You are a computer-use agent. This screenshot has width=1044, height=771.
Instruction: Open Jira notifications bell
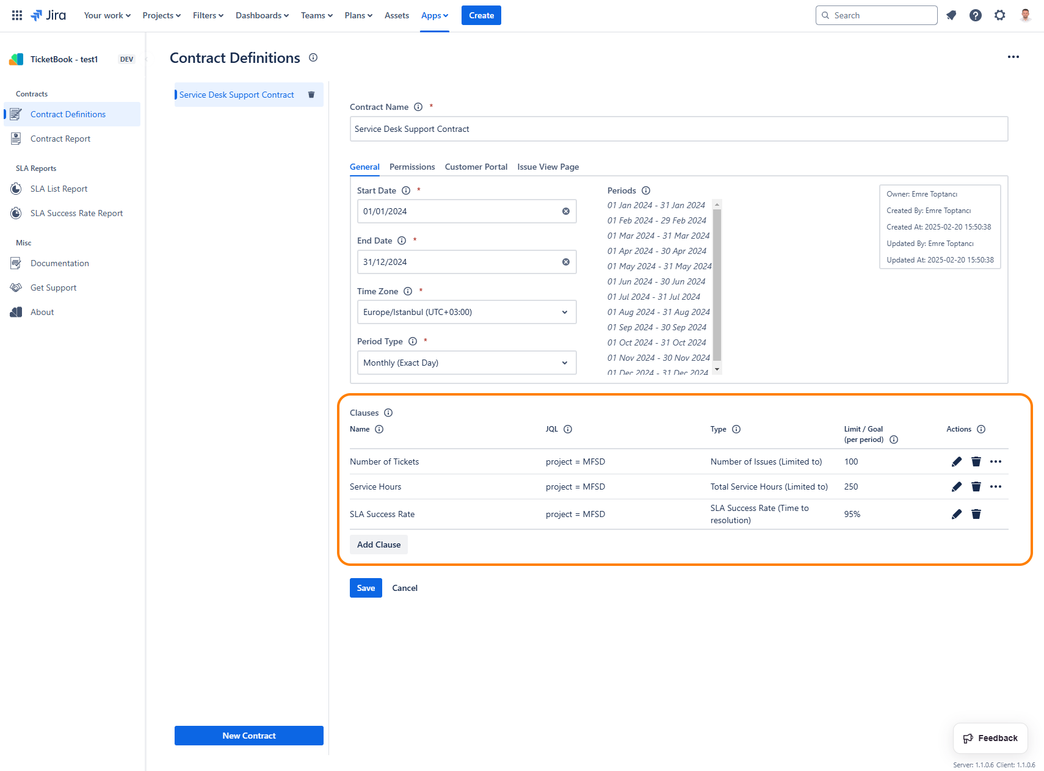coord(951,15)
